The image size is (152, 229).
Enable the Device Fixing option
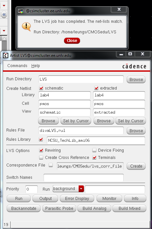pyautogui.click(x=94, y=150)
